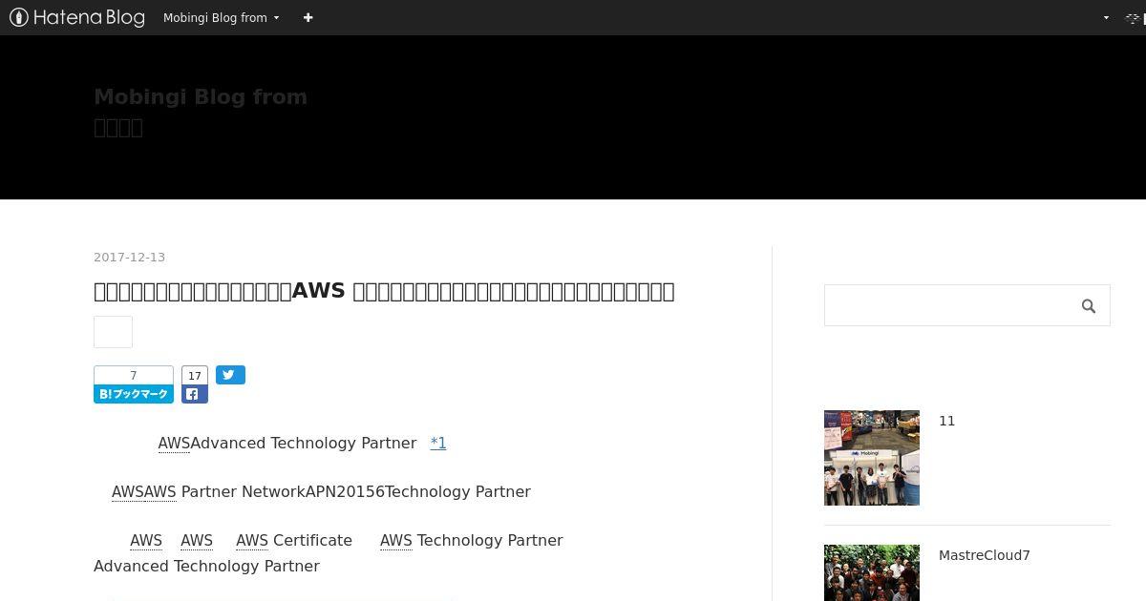
Task: Click the Hatena Bookmark B! button
Action: click(134, 394)
